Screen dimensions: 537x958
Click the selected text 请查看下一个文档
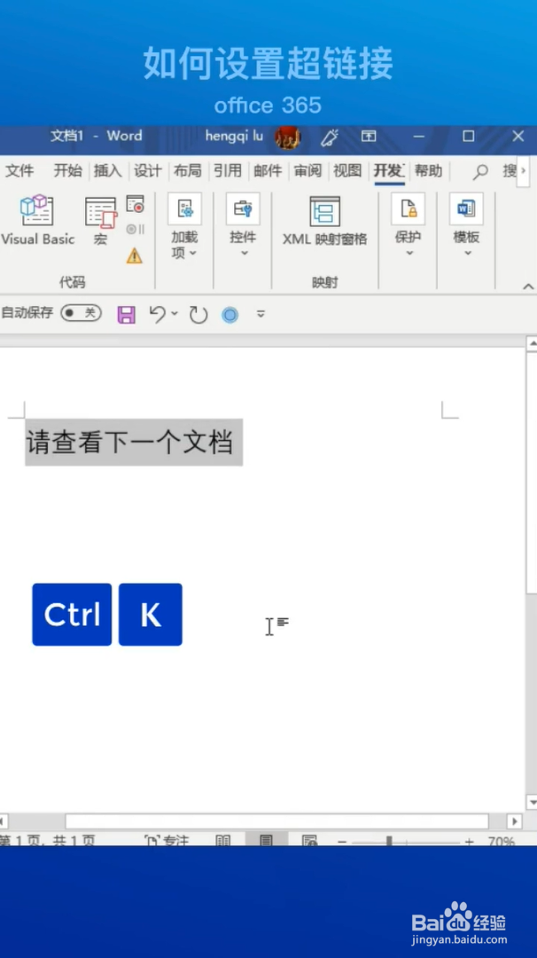click(x=129, y=443)
